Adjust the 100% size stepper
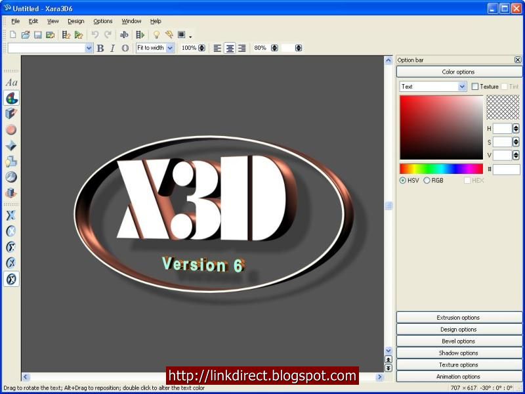The width and height of the screenshot is (525, 394). point(201,48)
